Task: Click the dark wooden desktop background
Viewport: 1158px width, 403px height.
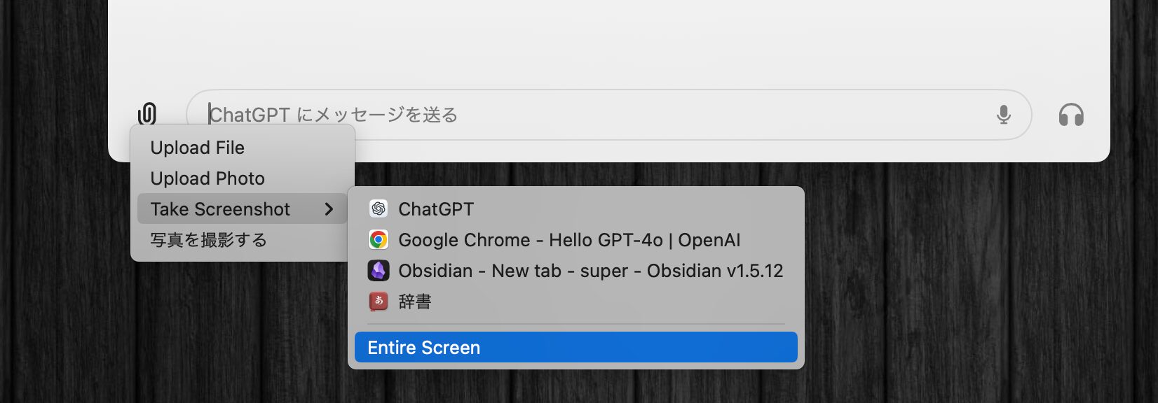Action: point(981,294)
